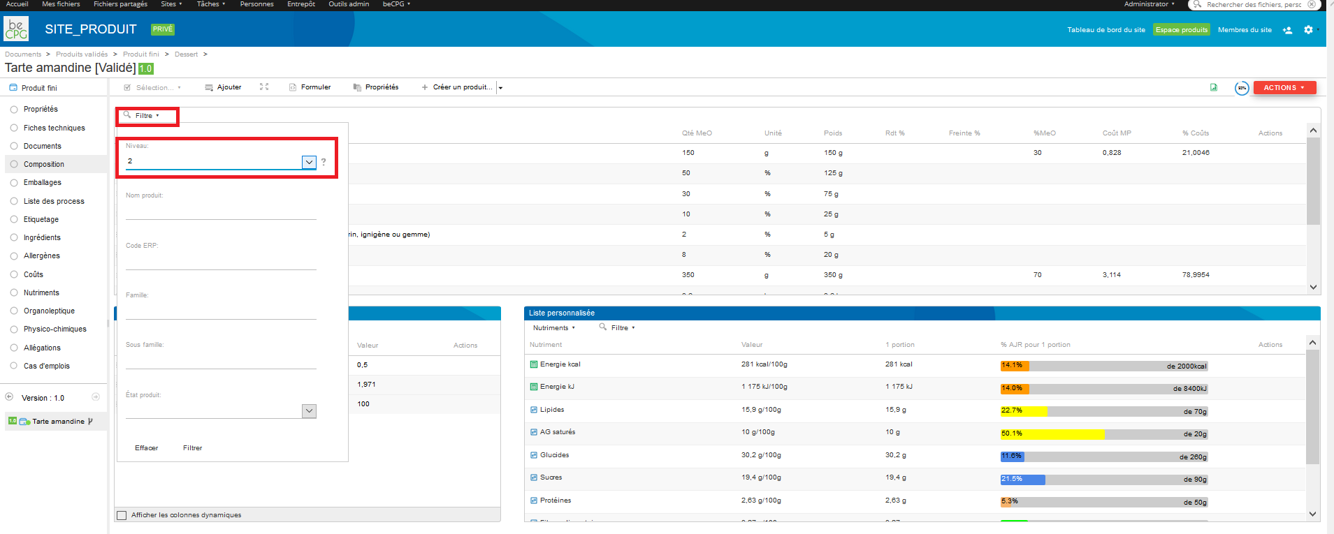The width and height of the screenshot is (1334, 534).
Task: Click the invite user icon
Action: [1287, 30]
